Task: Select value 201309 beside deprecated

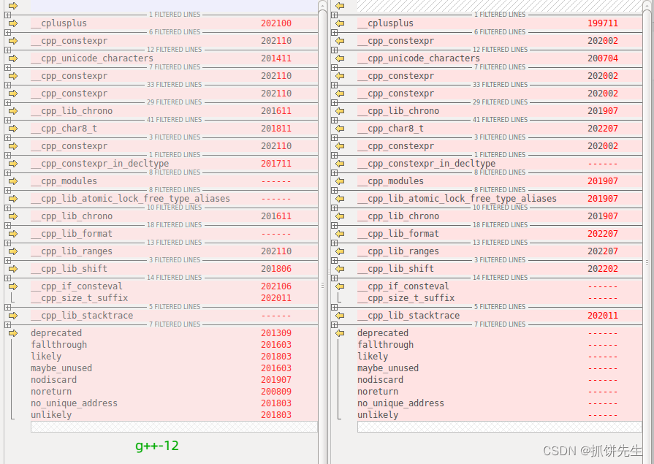Action: click(x=276, y=333)
